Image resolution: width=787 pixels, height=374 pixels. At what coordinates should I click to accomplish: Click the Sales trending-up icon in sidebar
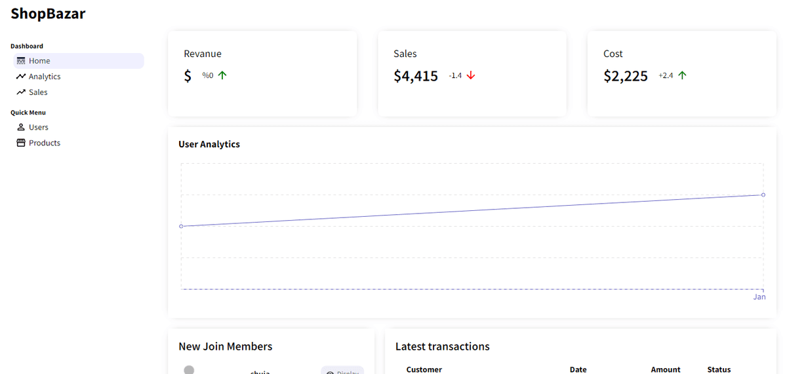[21, 92]
